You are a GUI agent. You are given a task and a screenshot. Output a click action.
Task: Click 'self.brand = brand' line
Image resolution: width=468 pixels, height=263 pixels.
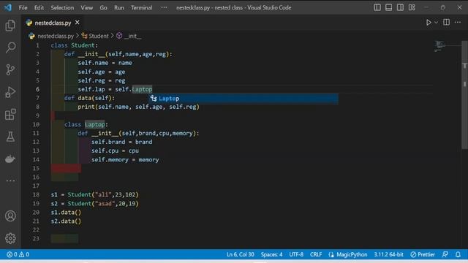122,142
